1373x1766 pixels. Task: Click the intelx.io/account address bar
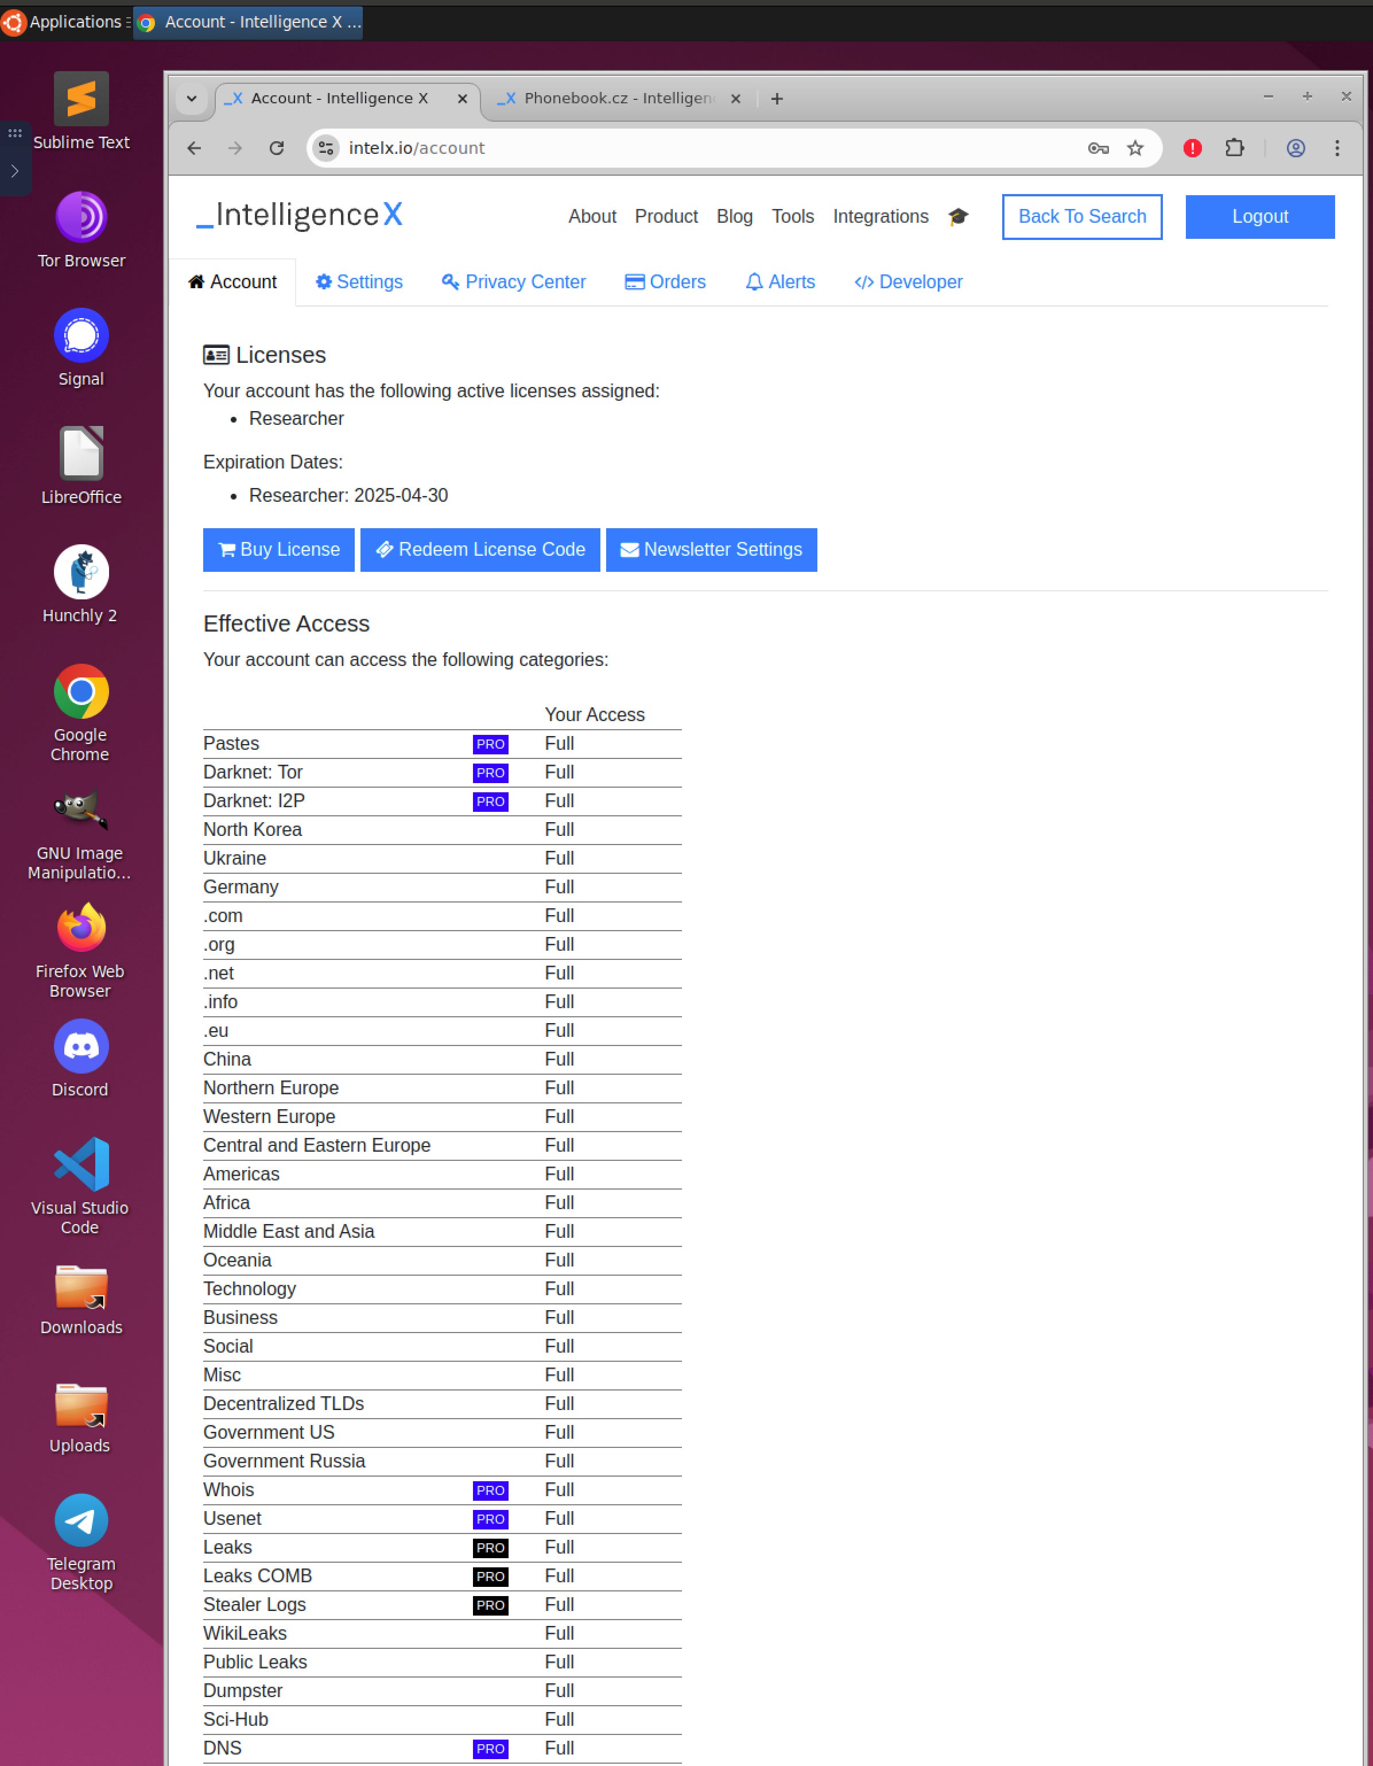pyautogui.click(x=687, y=148)
